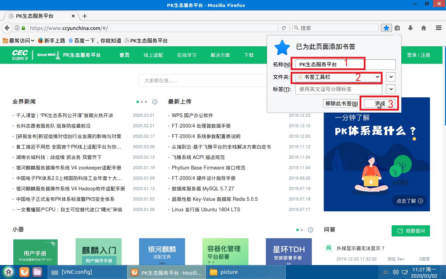Click 移除此书签 to remove the bookmark
The height and width of the screenshot is (279, 446).
[341, 104]
